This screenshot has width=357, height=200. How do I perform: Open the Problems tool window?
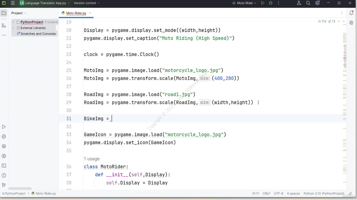tap(4, 176)
